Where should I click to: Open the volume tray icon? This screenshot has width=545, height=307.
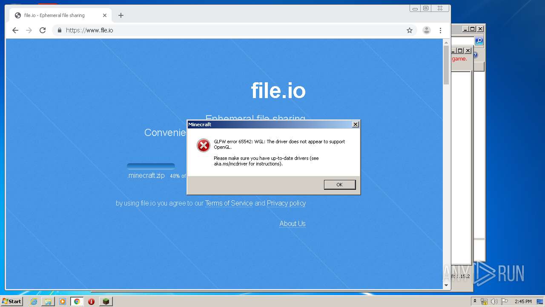494,301
